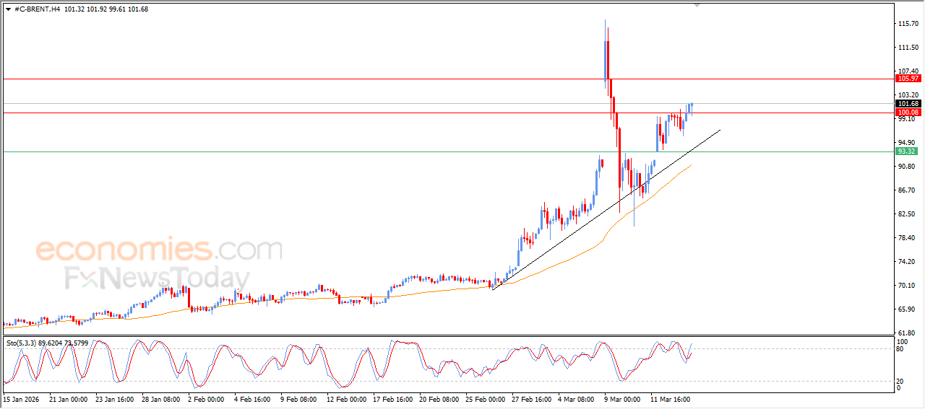Click the black 101.68 current price tag
Screen dimensions: 925x409
[x=907, y=104]
